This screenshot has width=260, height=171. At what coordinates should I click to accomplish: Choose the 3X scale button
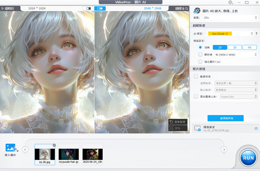click(x=235, y=47)
